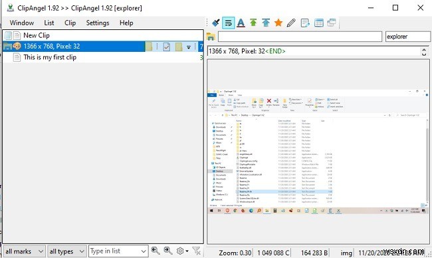Click the '1 049 088 C' status value
The image size is (432, 258).
click(273, 253)
